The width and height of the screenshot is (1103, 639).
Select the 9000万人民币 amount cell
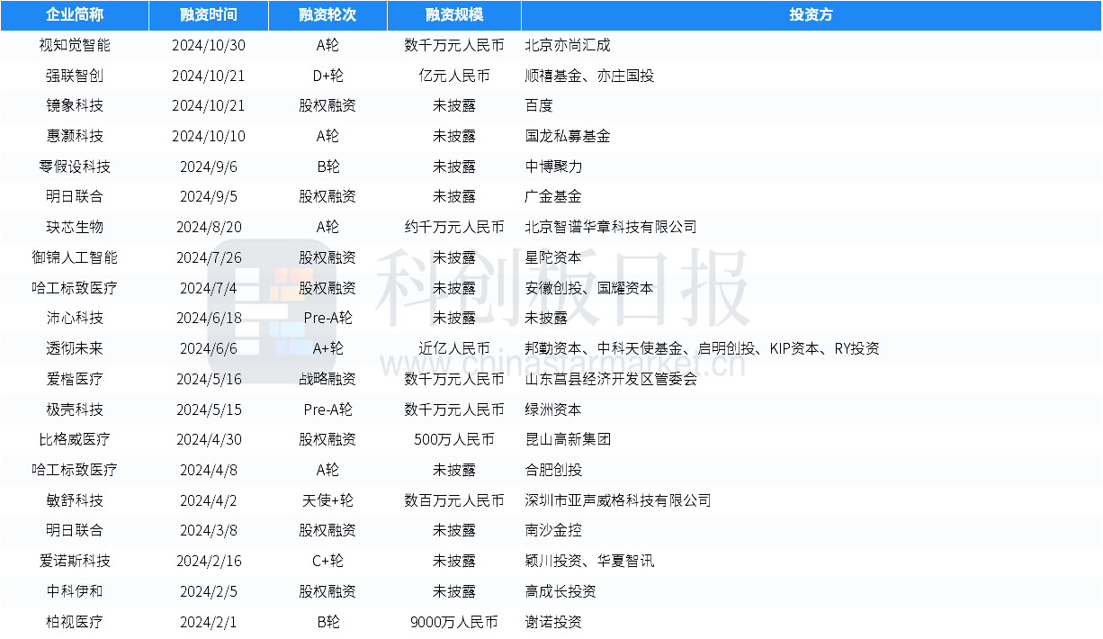pos(453,621)
